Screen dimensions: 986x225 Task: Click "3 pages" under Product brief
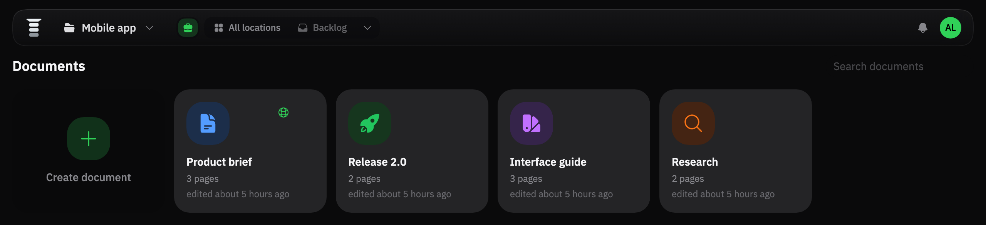[203, 179]
